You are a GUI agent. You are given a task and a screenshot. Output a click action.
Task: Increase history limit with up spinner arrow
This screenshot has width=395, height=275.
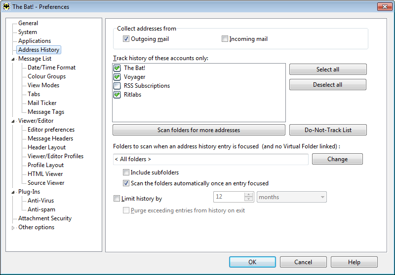[x=248, y=195]
